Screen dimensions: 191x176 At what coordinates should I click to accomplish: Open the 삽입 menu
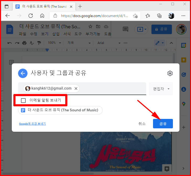(x=56, y=34)
